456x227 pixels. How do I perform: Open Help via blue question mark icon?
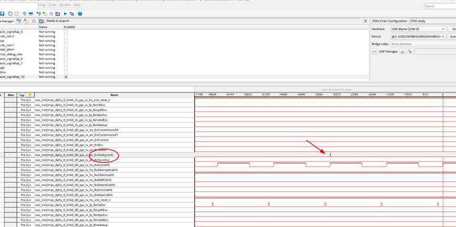(x=80, y=14)
